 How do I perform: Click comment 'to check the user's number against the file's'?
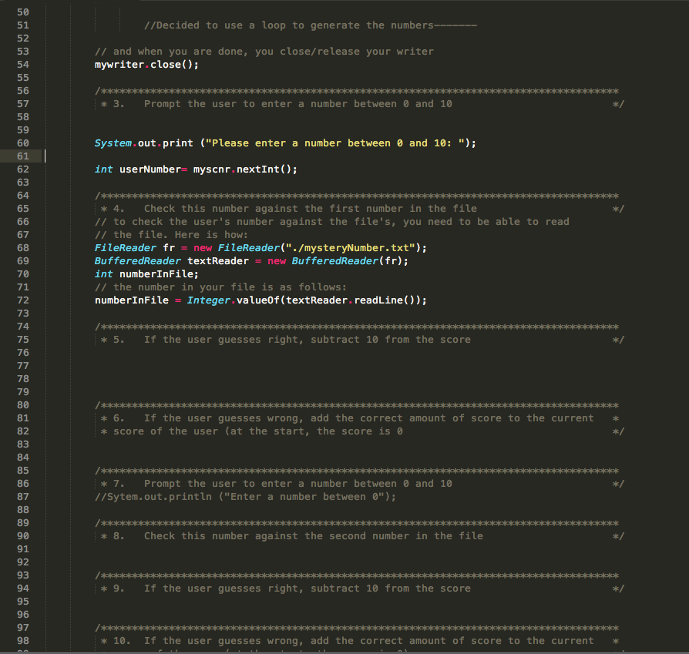331,222
